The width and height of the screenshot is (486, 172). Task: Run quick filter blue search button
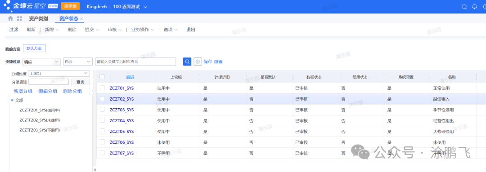coord(187,62)
